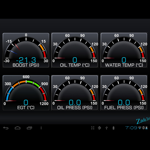Screen dimensions: 150x150
Task: Tap the -15 mark on Boost gauge
Action: click(x=9, y=41)
